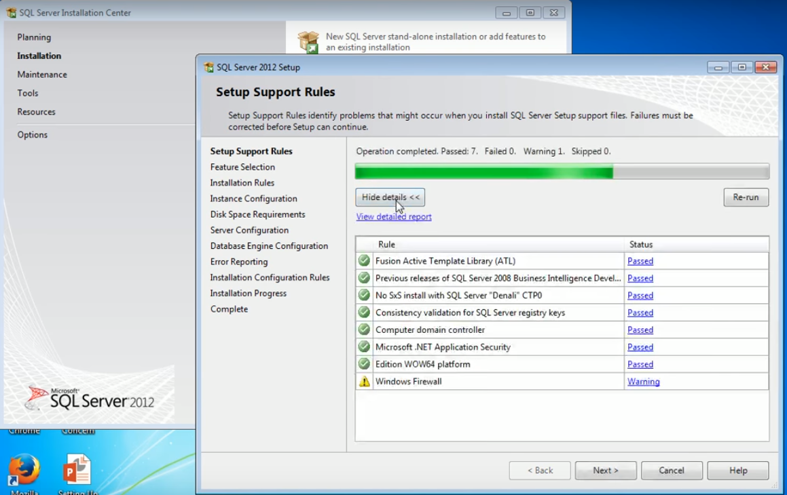787x495 pixels.
Task: Open the Mozilla Firefox desktop shortcut
Action: [24, 469]
